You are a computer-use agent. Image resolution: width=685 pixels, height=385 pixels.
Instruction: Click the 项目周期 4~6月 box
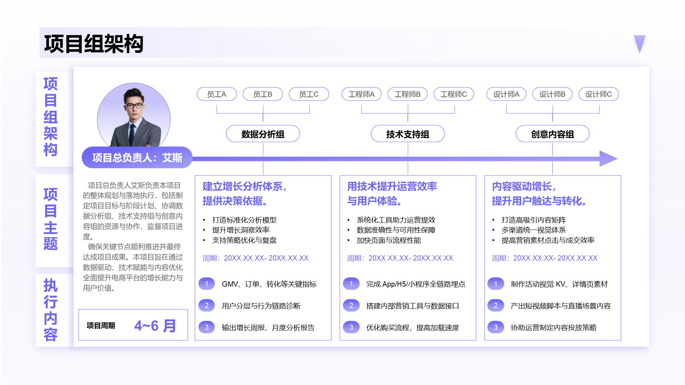point(133,325)
